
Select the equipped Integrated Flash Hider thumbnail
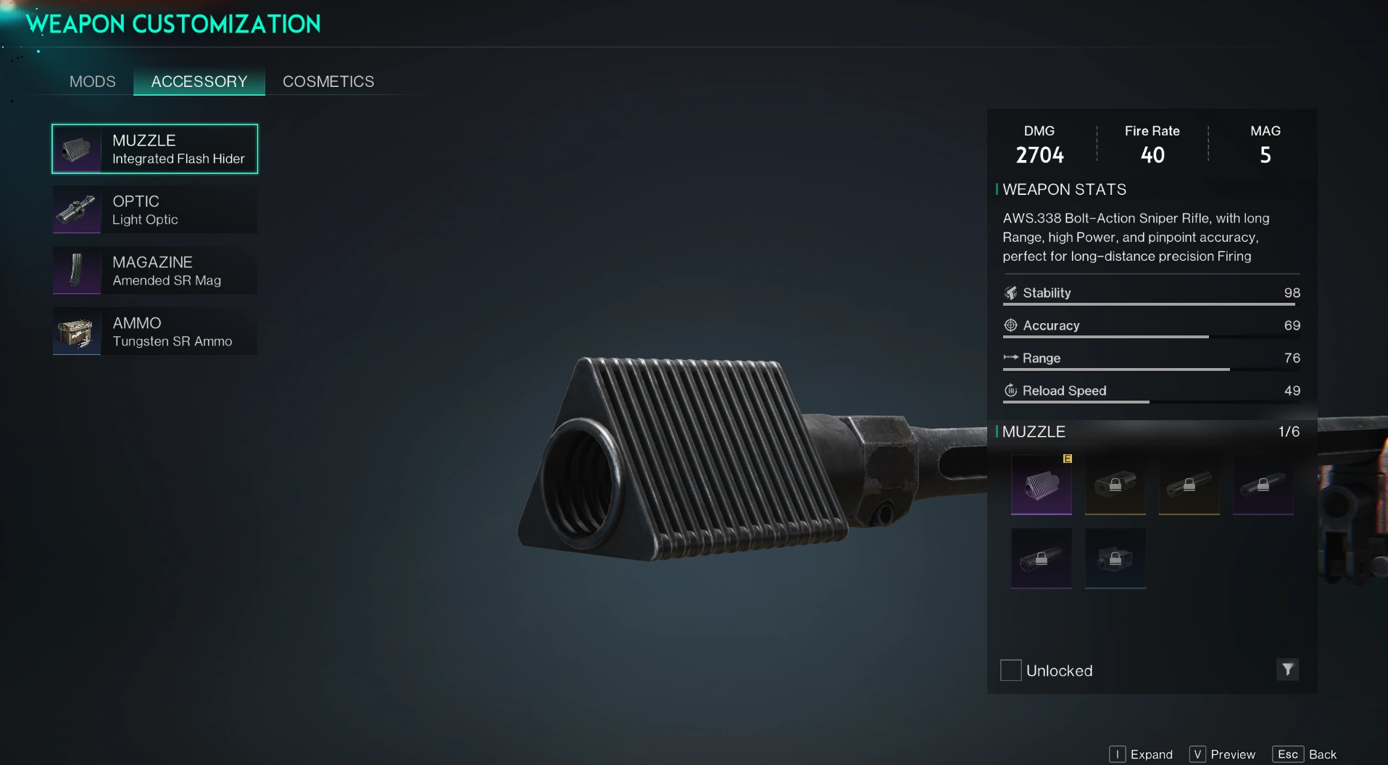[x=1042, y=485]
